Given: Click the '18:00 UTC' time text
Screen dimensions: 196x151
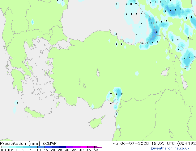Looking at the screenshot, I should tap(163, 144).
